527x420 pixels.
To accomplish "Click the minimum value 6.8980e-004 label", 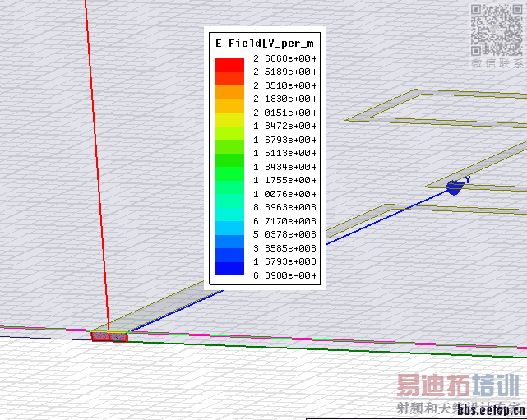I will (284, 275).
